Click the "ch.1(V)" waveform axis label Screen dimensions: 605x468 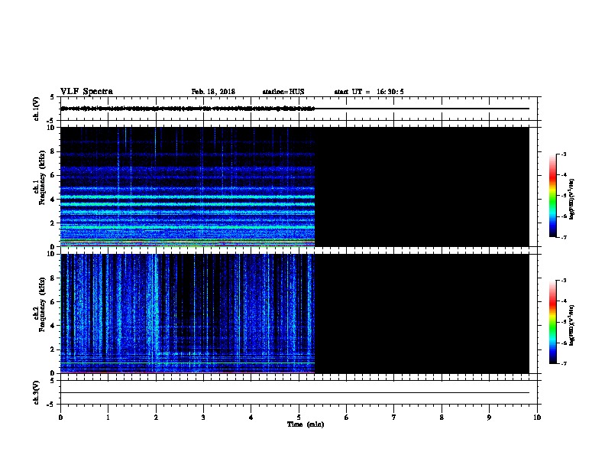(x=36, y=109)
